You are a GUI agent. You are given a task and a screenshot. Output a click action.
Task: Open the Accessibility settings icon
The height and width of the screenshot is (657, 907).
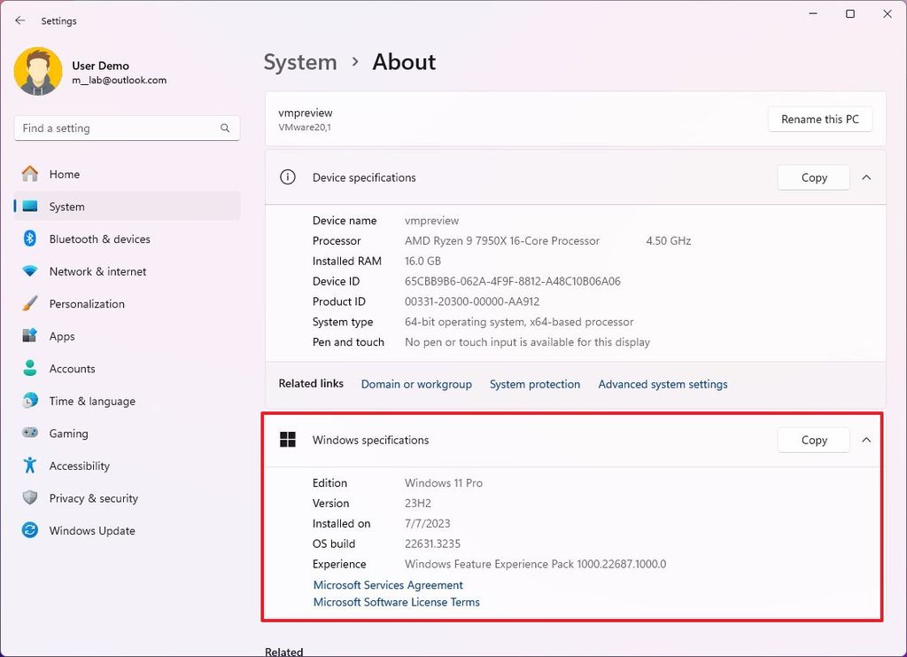(x=28, y=465)
